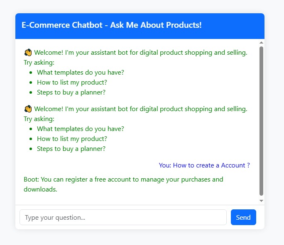Image resolution: width=284 pixels, height=245 pixels.
Task: Click the second 'Try asking:' line
Action: point(39,119)
